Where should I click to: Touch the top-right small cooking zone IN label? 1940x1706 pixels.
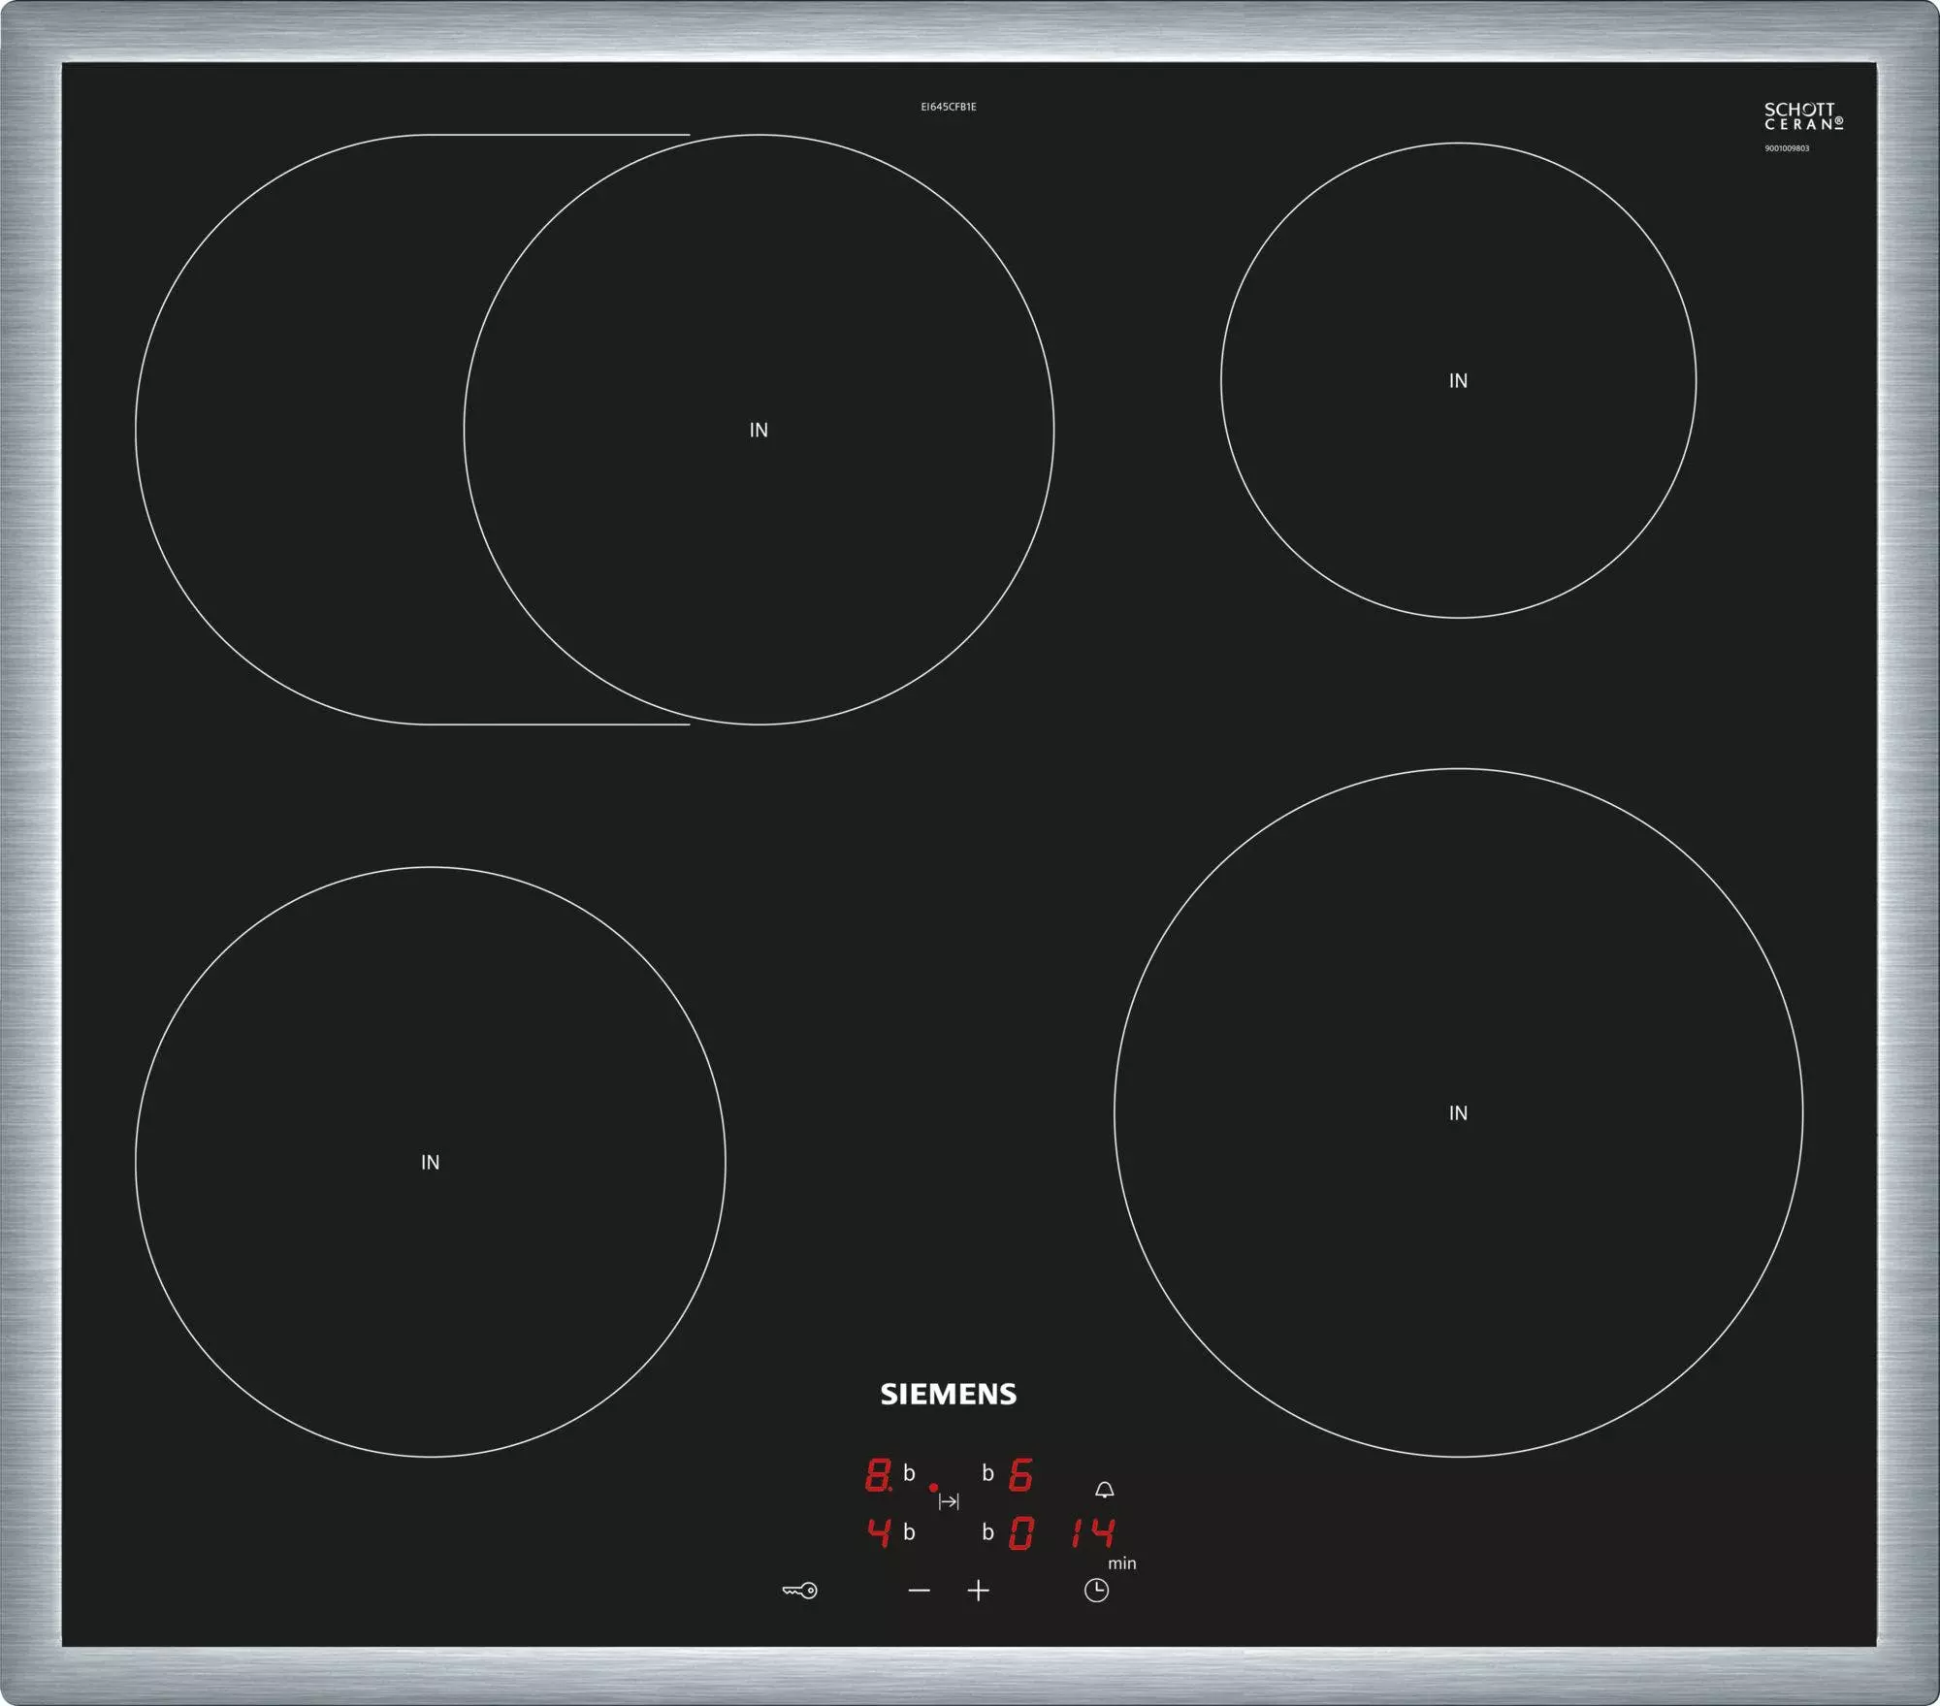click(1458, 381)
